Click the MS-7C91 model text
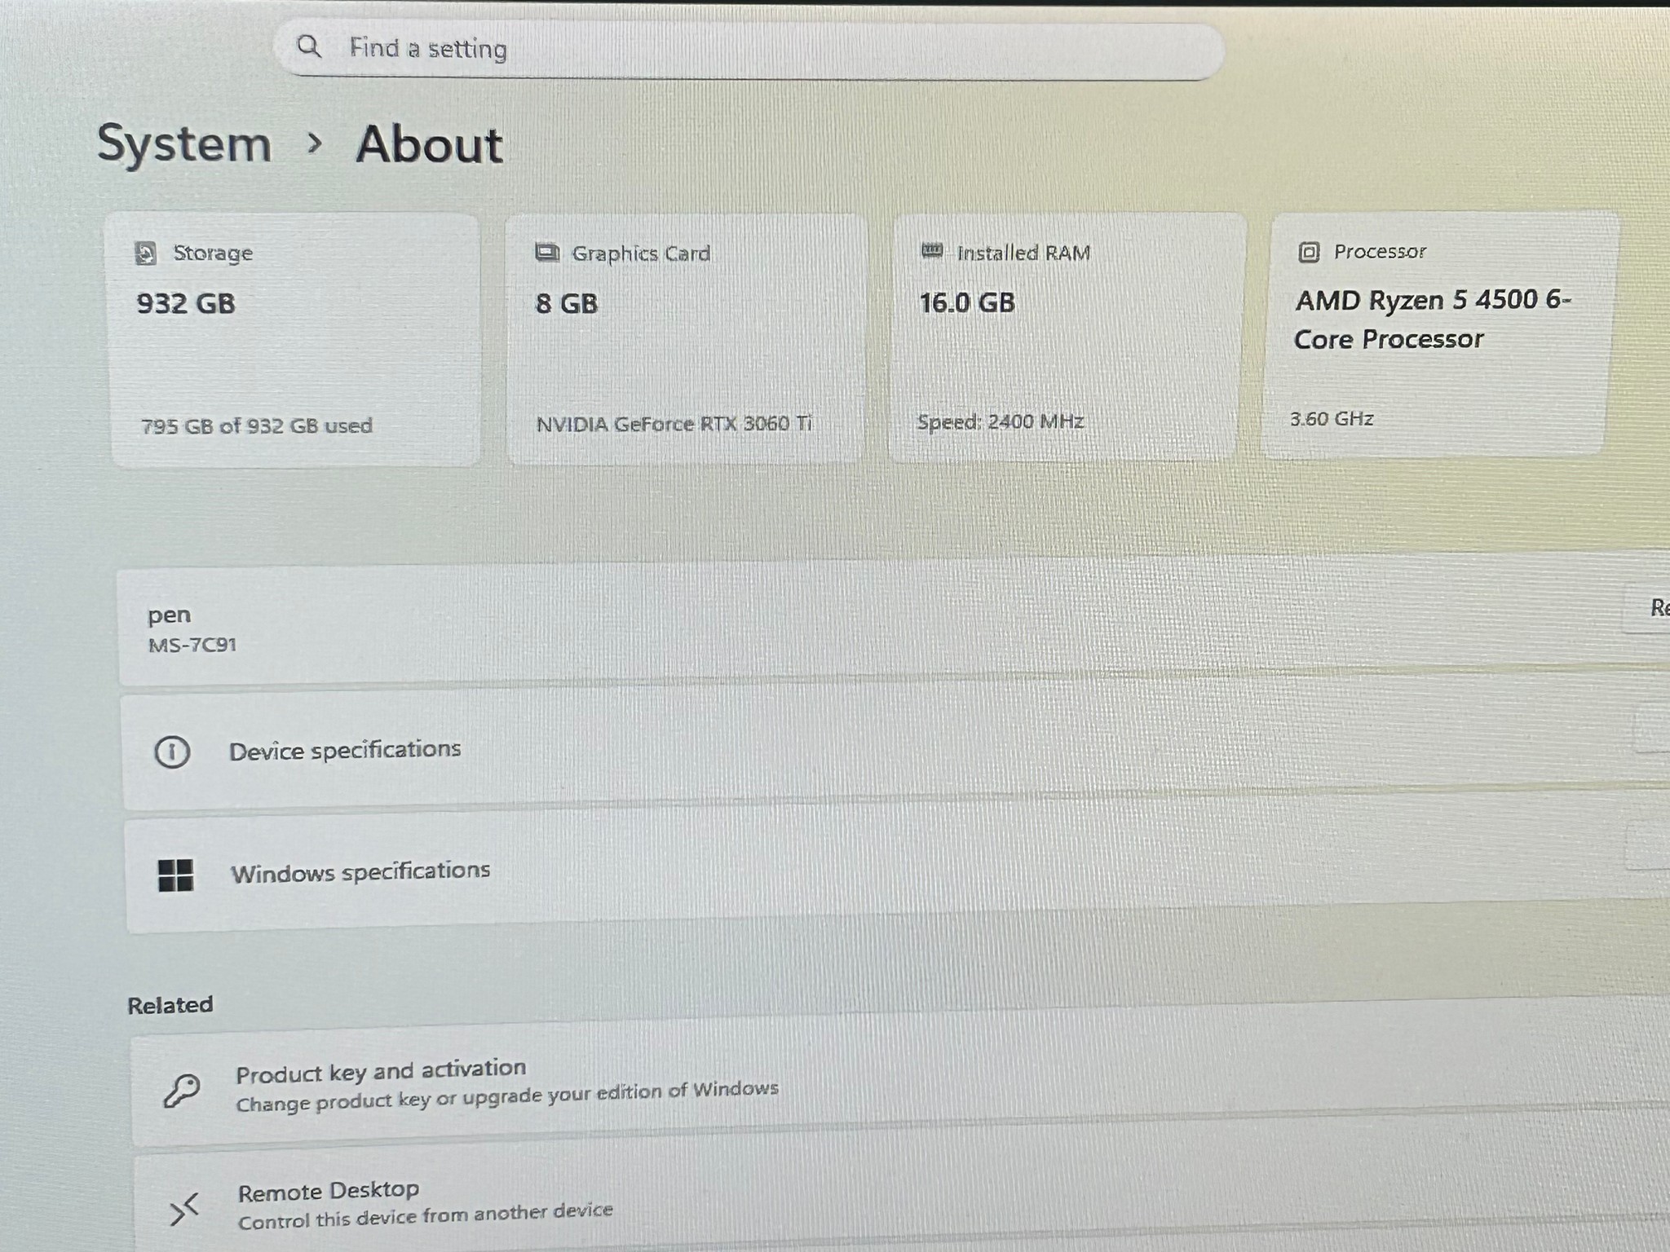1670x1252 pixels. coord(192,645)
